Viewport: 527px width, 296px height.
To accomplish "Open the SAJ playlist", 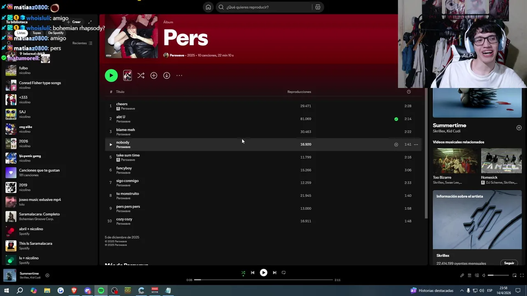I will (49, 114).
